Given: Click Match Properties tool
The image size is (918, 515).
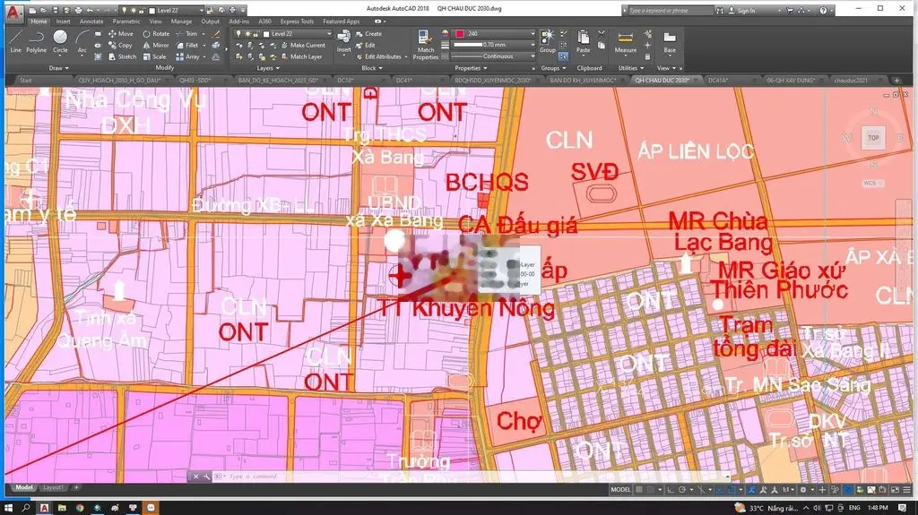Looking at the screenshot, I should pos(426,45).
